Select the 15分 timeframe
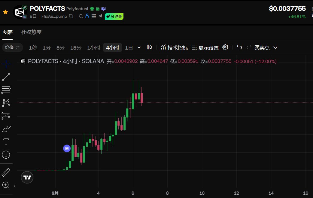The width and height of the screenshot is (313, 198). tap(76, 48)
